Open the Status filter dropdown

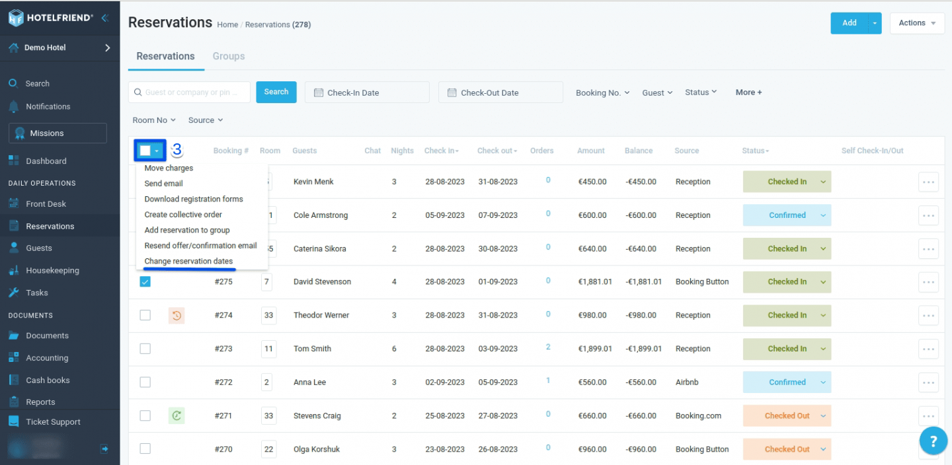701,92
